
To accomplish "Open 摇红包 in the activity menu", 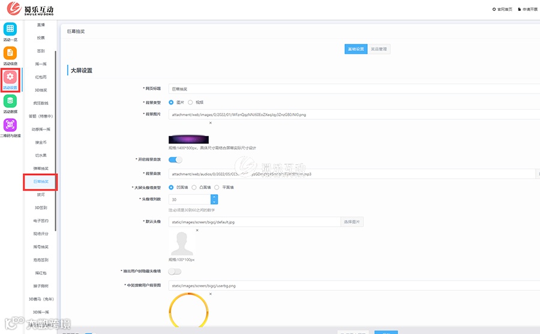I will click(41, 273).
